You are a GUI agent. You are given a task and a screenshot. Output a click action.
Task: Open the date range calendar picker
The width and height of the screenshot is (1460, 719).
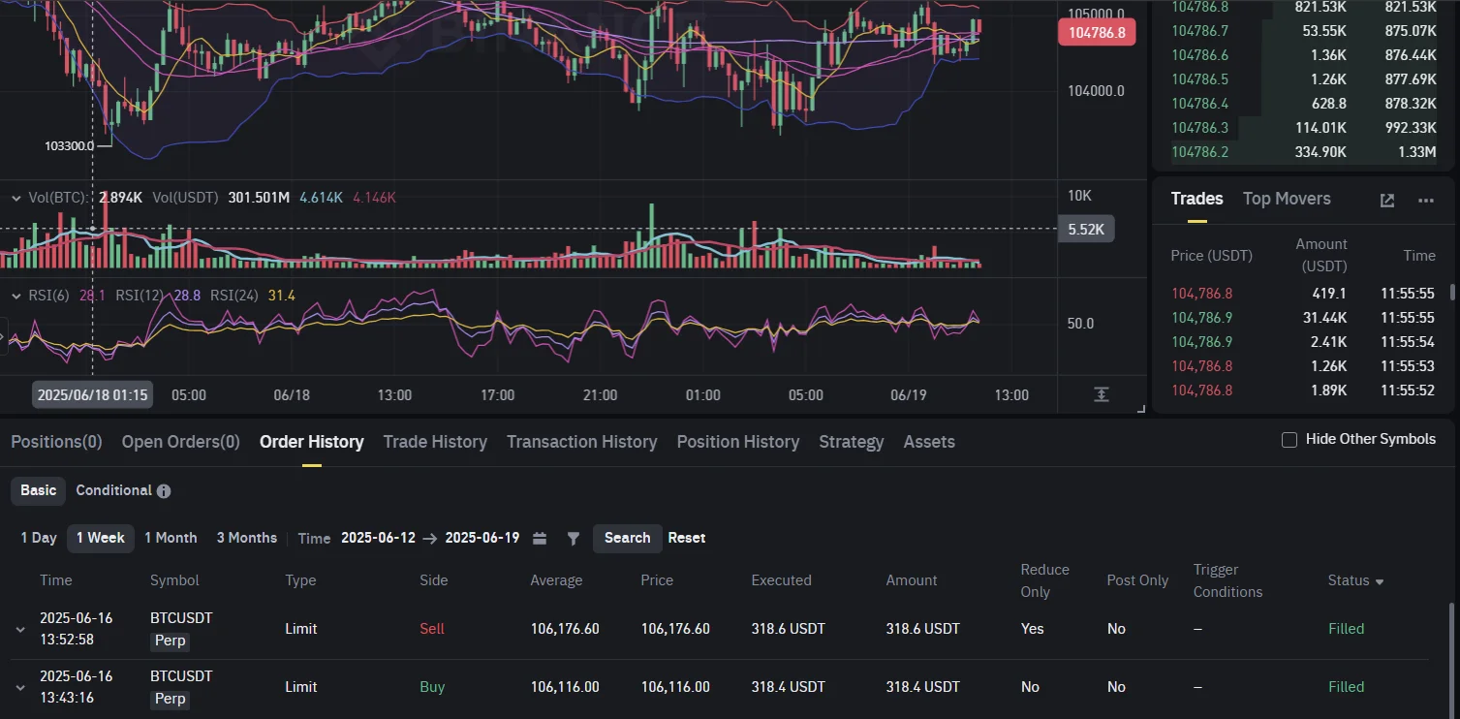tap(540, 538)
